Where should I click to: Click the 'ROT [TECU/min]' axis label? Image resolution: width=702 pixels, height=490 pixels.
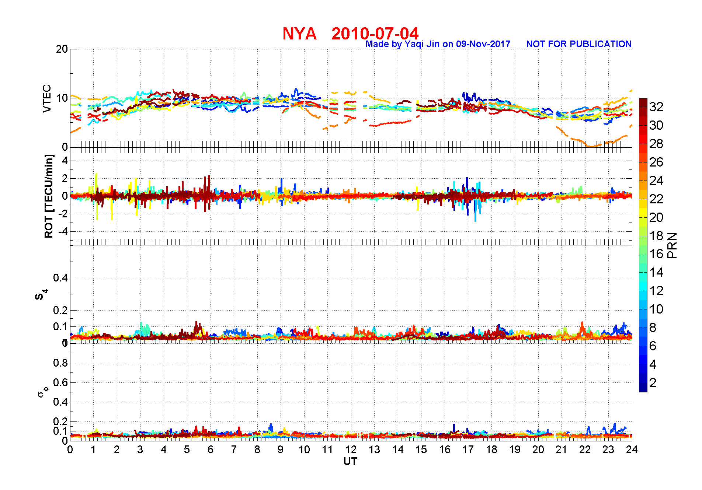pyautogui.click(x=49, y=196)
